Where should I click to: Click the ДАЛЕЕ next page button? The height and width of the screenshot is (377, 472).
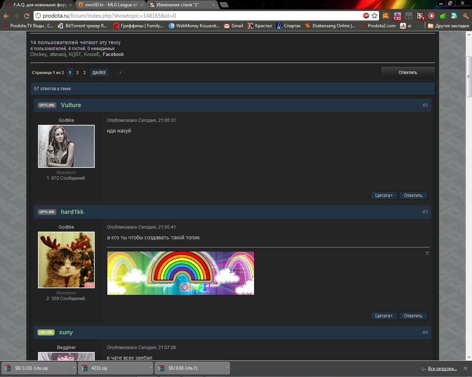click(x=99, y=73)
